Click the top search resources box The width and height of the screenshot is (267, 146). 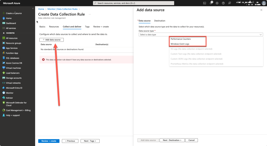133,3
